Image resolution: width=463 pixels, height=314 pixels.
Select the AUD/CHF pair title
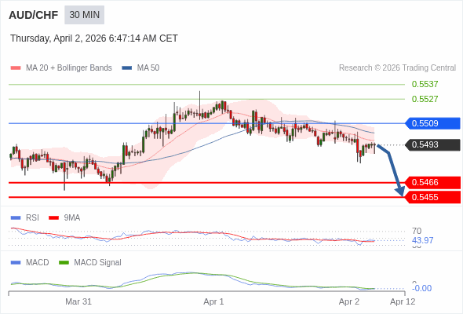34,15
